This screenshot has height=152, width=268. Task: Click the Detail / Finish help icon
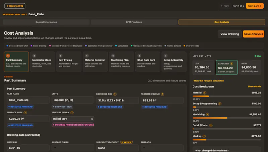pyautogui.click(x=211, y=125)
